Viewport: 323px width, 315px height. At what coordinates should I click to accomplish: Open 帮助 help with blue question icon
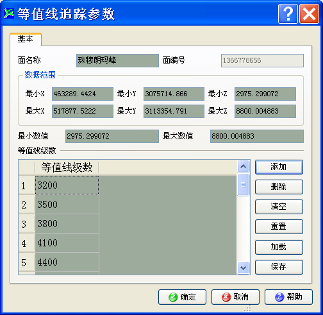[x=288, y=297]
